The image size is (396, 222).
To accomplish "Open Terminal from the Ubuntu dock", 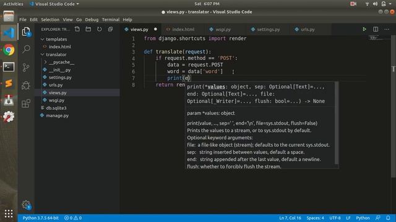I will tap(9, 67).
